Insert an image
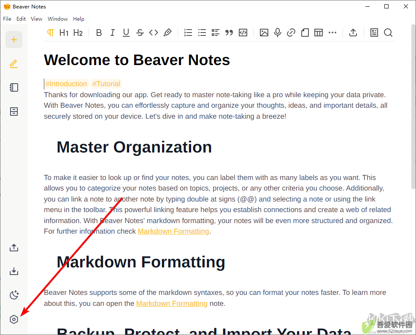The height and width of the screenshot is (335, 416). 264,33
